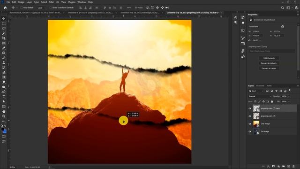Screen dimensions: 300x169
Task: Toggle the Show Transform Controls checkbox
Action: point(51,8)
